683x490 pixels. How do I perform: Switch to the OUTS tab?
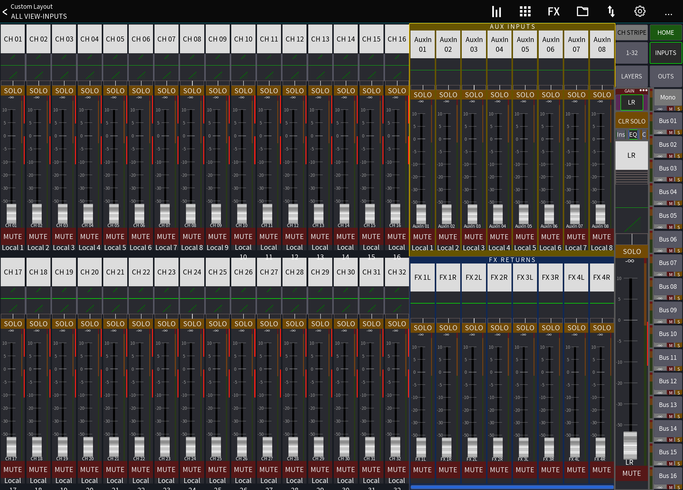(x=665, y=76)
